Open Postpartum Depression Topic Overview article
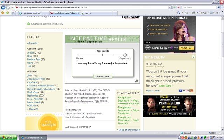 [128, 120]
